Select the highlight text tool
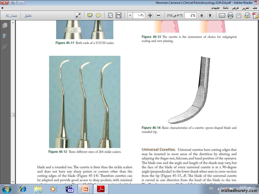Screen dimensions: 259x194 click(x=90, y=15)
